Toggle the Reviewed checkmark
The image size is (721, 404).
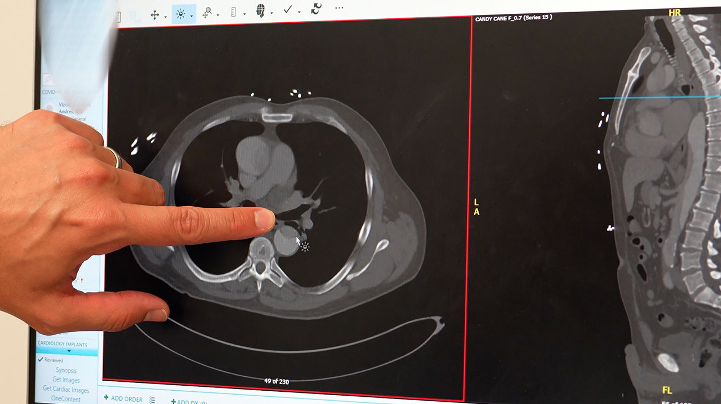(x=40, y=360)
